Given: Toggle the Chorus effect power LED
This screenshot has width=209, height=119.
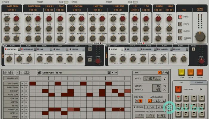Looking at the screenshot, I should point(109,49).
